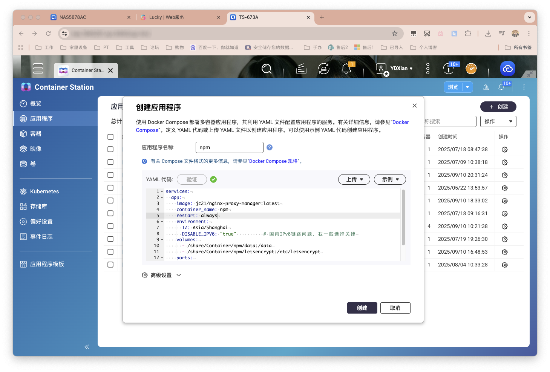The height and width of the screenshot is (372, 550).
Task: Open QNAP desktop search magnifier
Action: click(x=267, y=69)
